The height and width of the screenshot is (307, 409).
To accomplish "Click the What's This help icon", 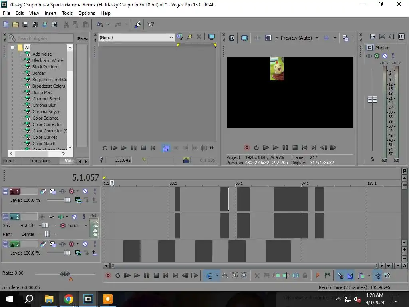I will click(151, 24).
